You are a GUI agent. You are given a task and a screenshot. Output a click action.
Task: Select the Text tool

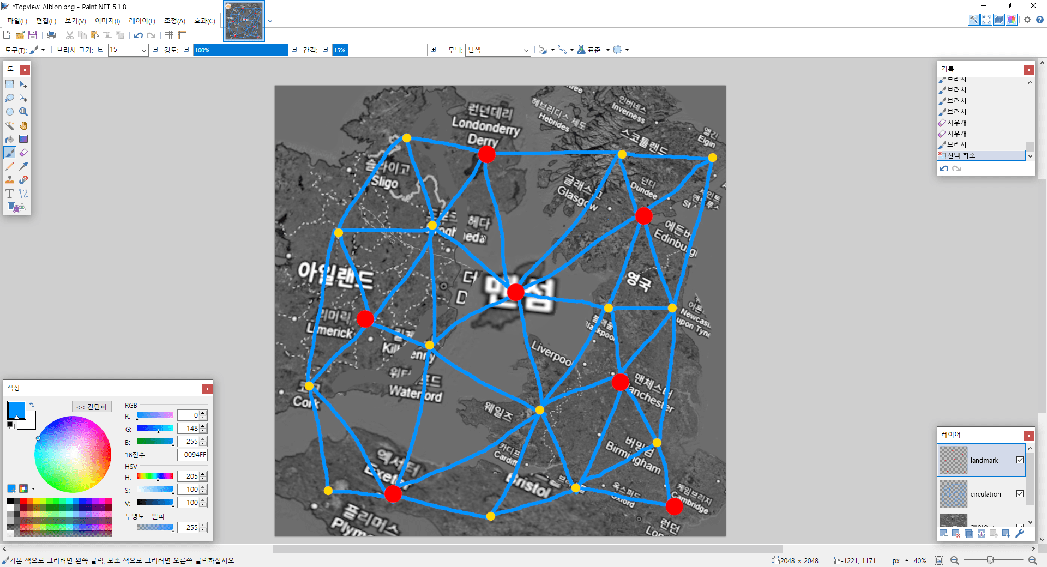tap(10, 194)
